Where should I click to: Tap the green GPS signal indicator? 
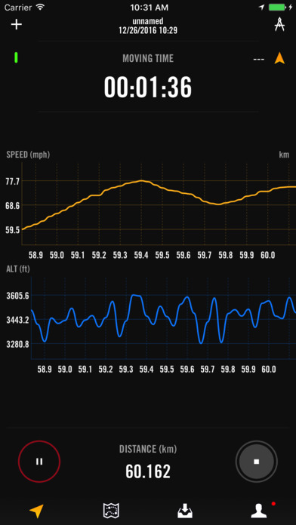pos(16,57)
